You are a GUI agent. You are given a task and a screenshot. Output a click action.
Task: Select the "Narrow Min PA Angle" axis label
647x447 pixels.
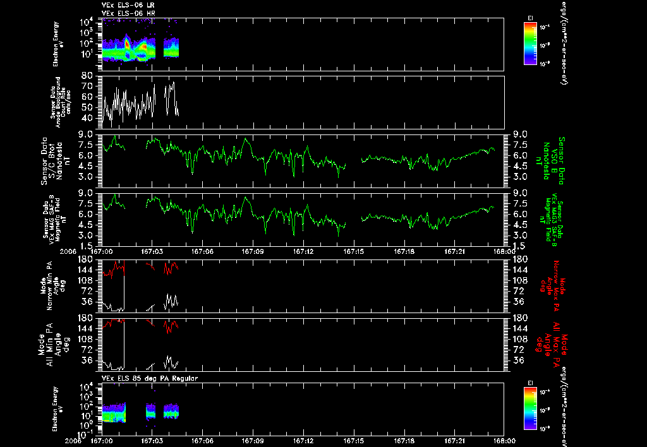pos(52,286)
